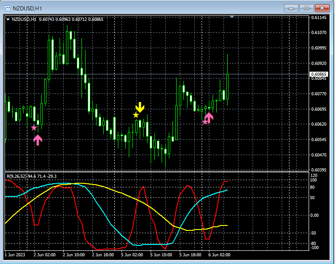Select the pink up arrow near 2 Jun 02:00

38,140
